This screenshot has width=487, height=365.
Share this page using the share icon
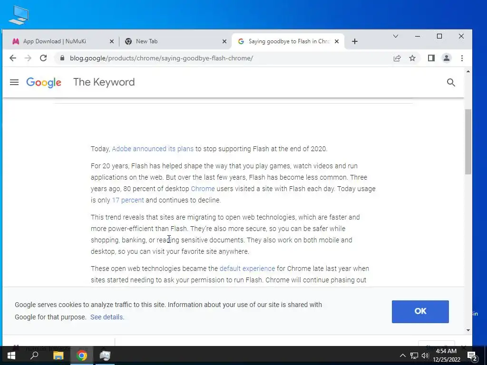coord(397,58)
